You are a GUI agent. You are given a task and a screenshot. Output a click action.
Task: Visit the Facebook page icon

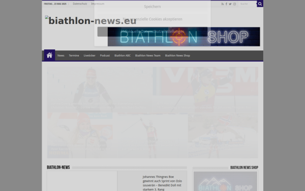click(x=226, y=4)
